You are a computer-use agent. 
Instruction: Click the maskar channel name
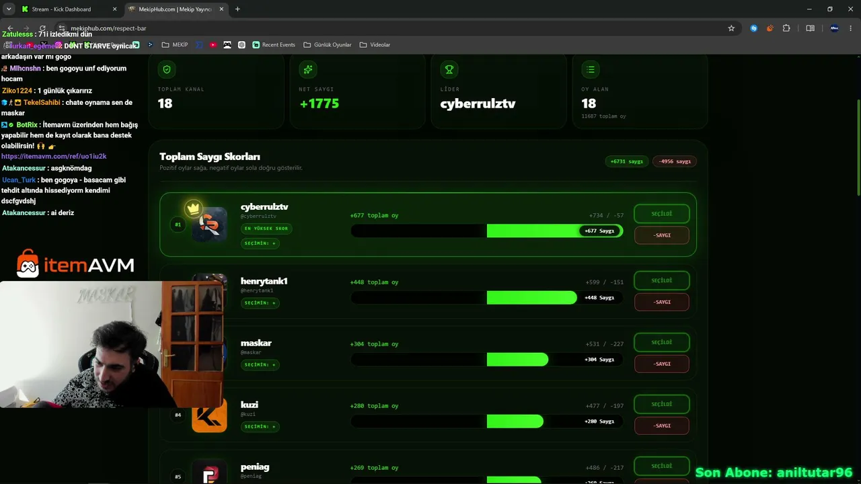256,343
